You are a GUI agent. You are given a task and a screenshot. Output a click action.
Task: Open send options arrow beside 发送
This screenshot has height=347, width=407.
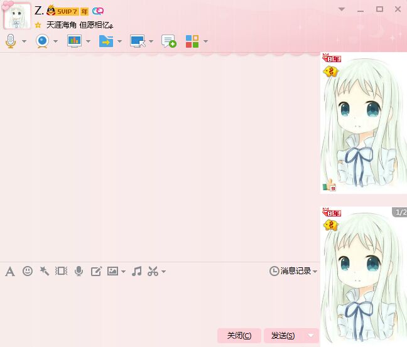[311, 336]
